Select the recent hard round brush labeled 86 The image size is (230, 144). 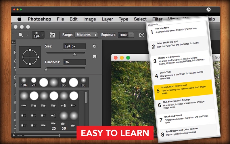tap(64, 82)
